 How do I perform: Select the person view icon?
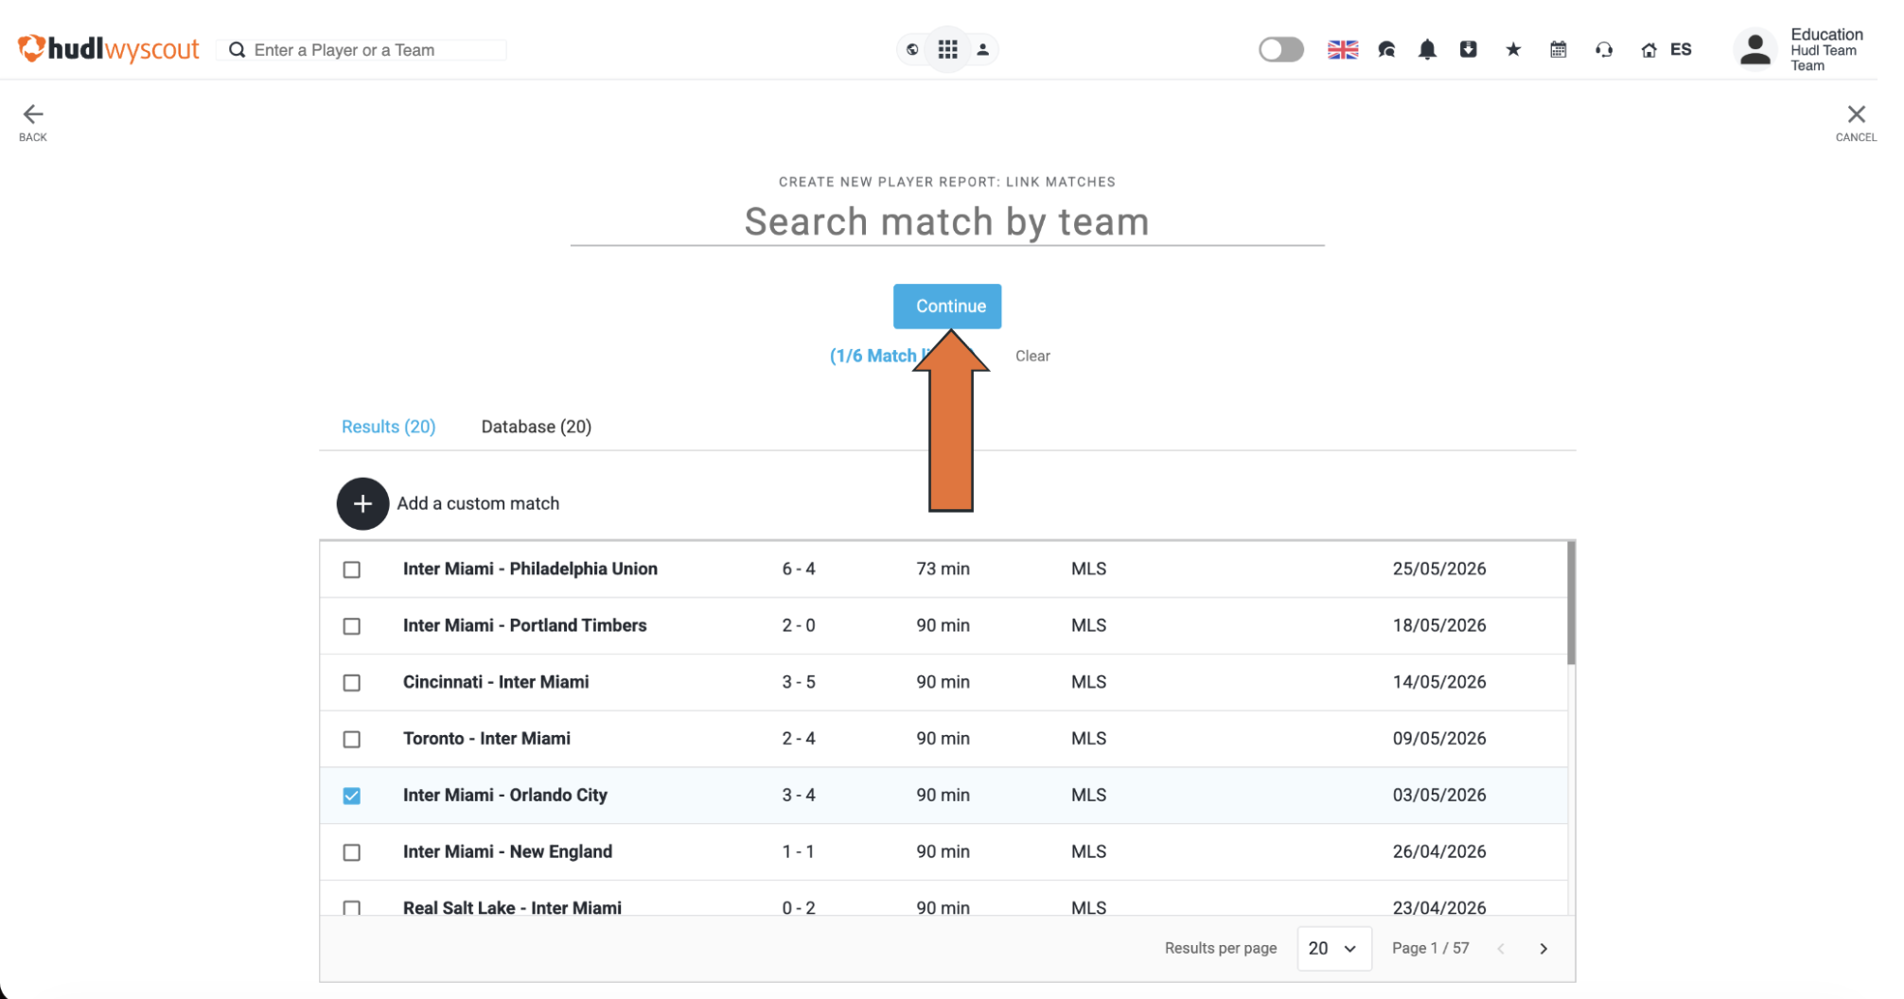[983, 50]
